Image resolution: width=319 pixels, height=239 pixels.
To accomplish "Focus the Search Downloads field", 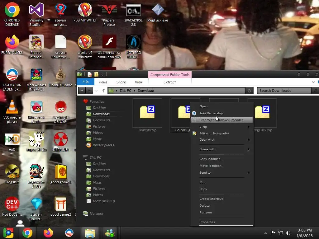I will tap(284, 91).
